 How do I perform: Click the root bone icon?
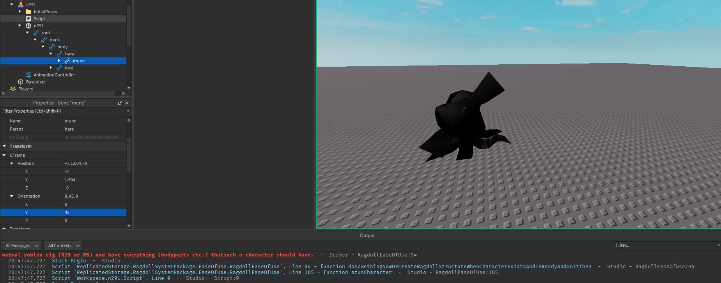point(36,33)
